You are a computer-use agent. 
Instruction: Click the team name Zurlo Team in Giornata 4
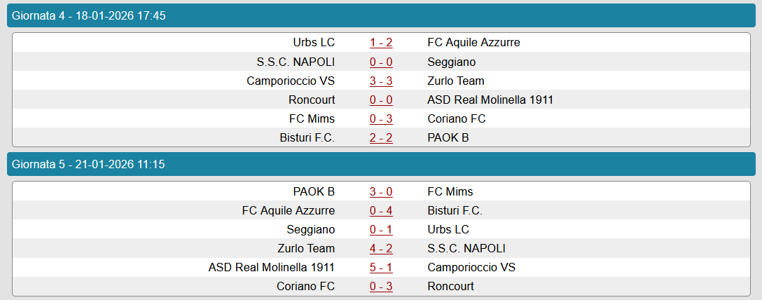coord(455,81)
